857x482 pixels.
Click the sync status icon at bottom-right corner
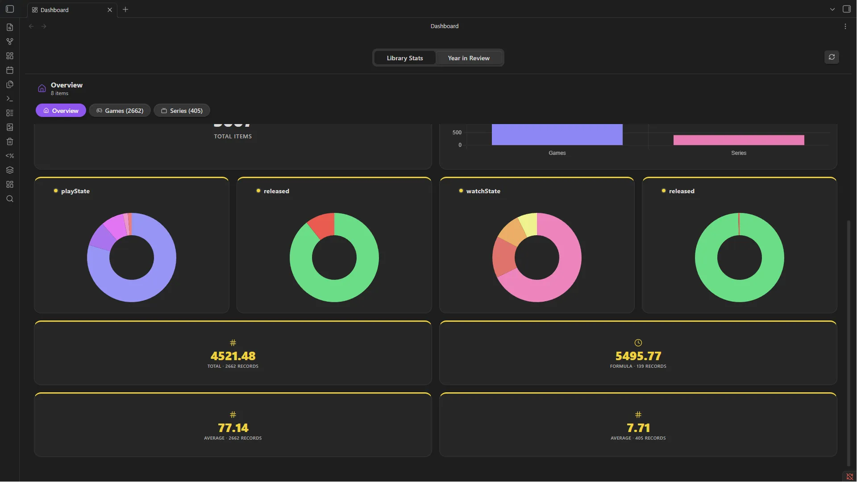point(850,477)
